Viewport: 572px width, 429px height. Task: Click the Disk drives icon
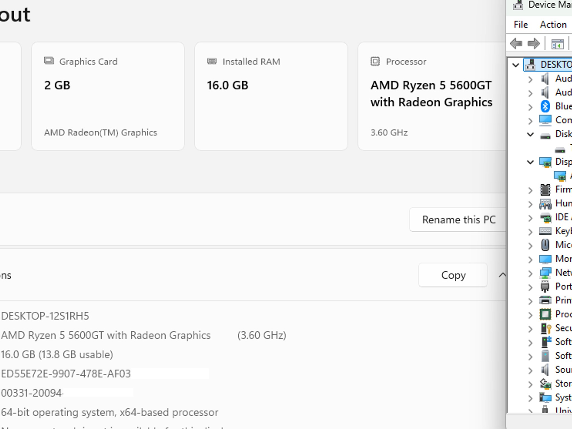tap(545, 136)
